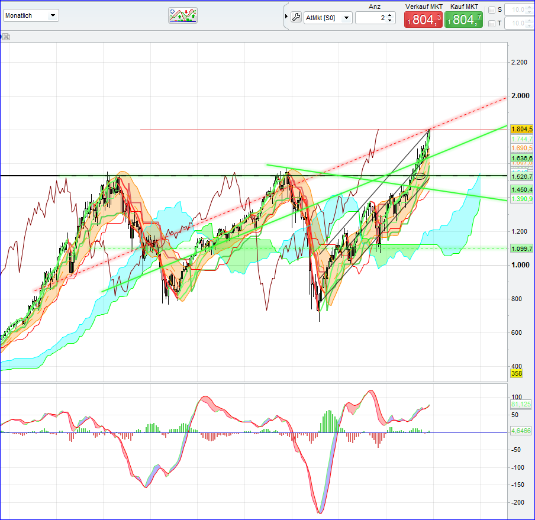Click the small icon at chart's top-left corner
Viewport: 535px width, 520px height.
(x=6, y=37)
